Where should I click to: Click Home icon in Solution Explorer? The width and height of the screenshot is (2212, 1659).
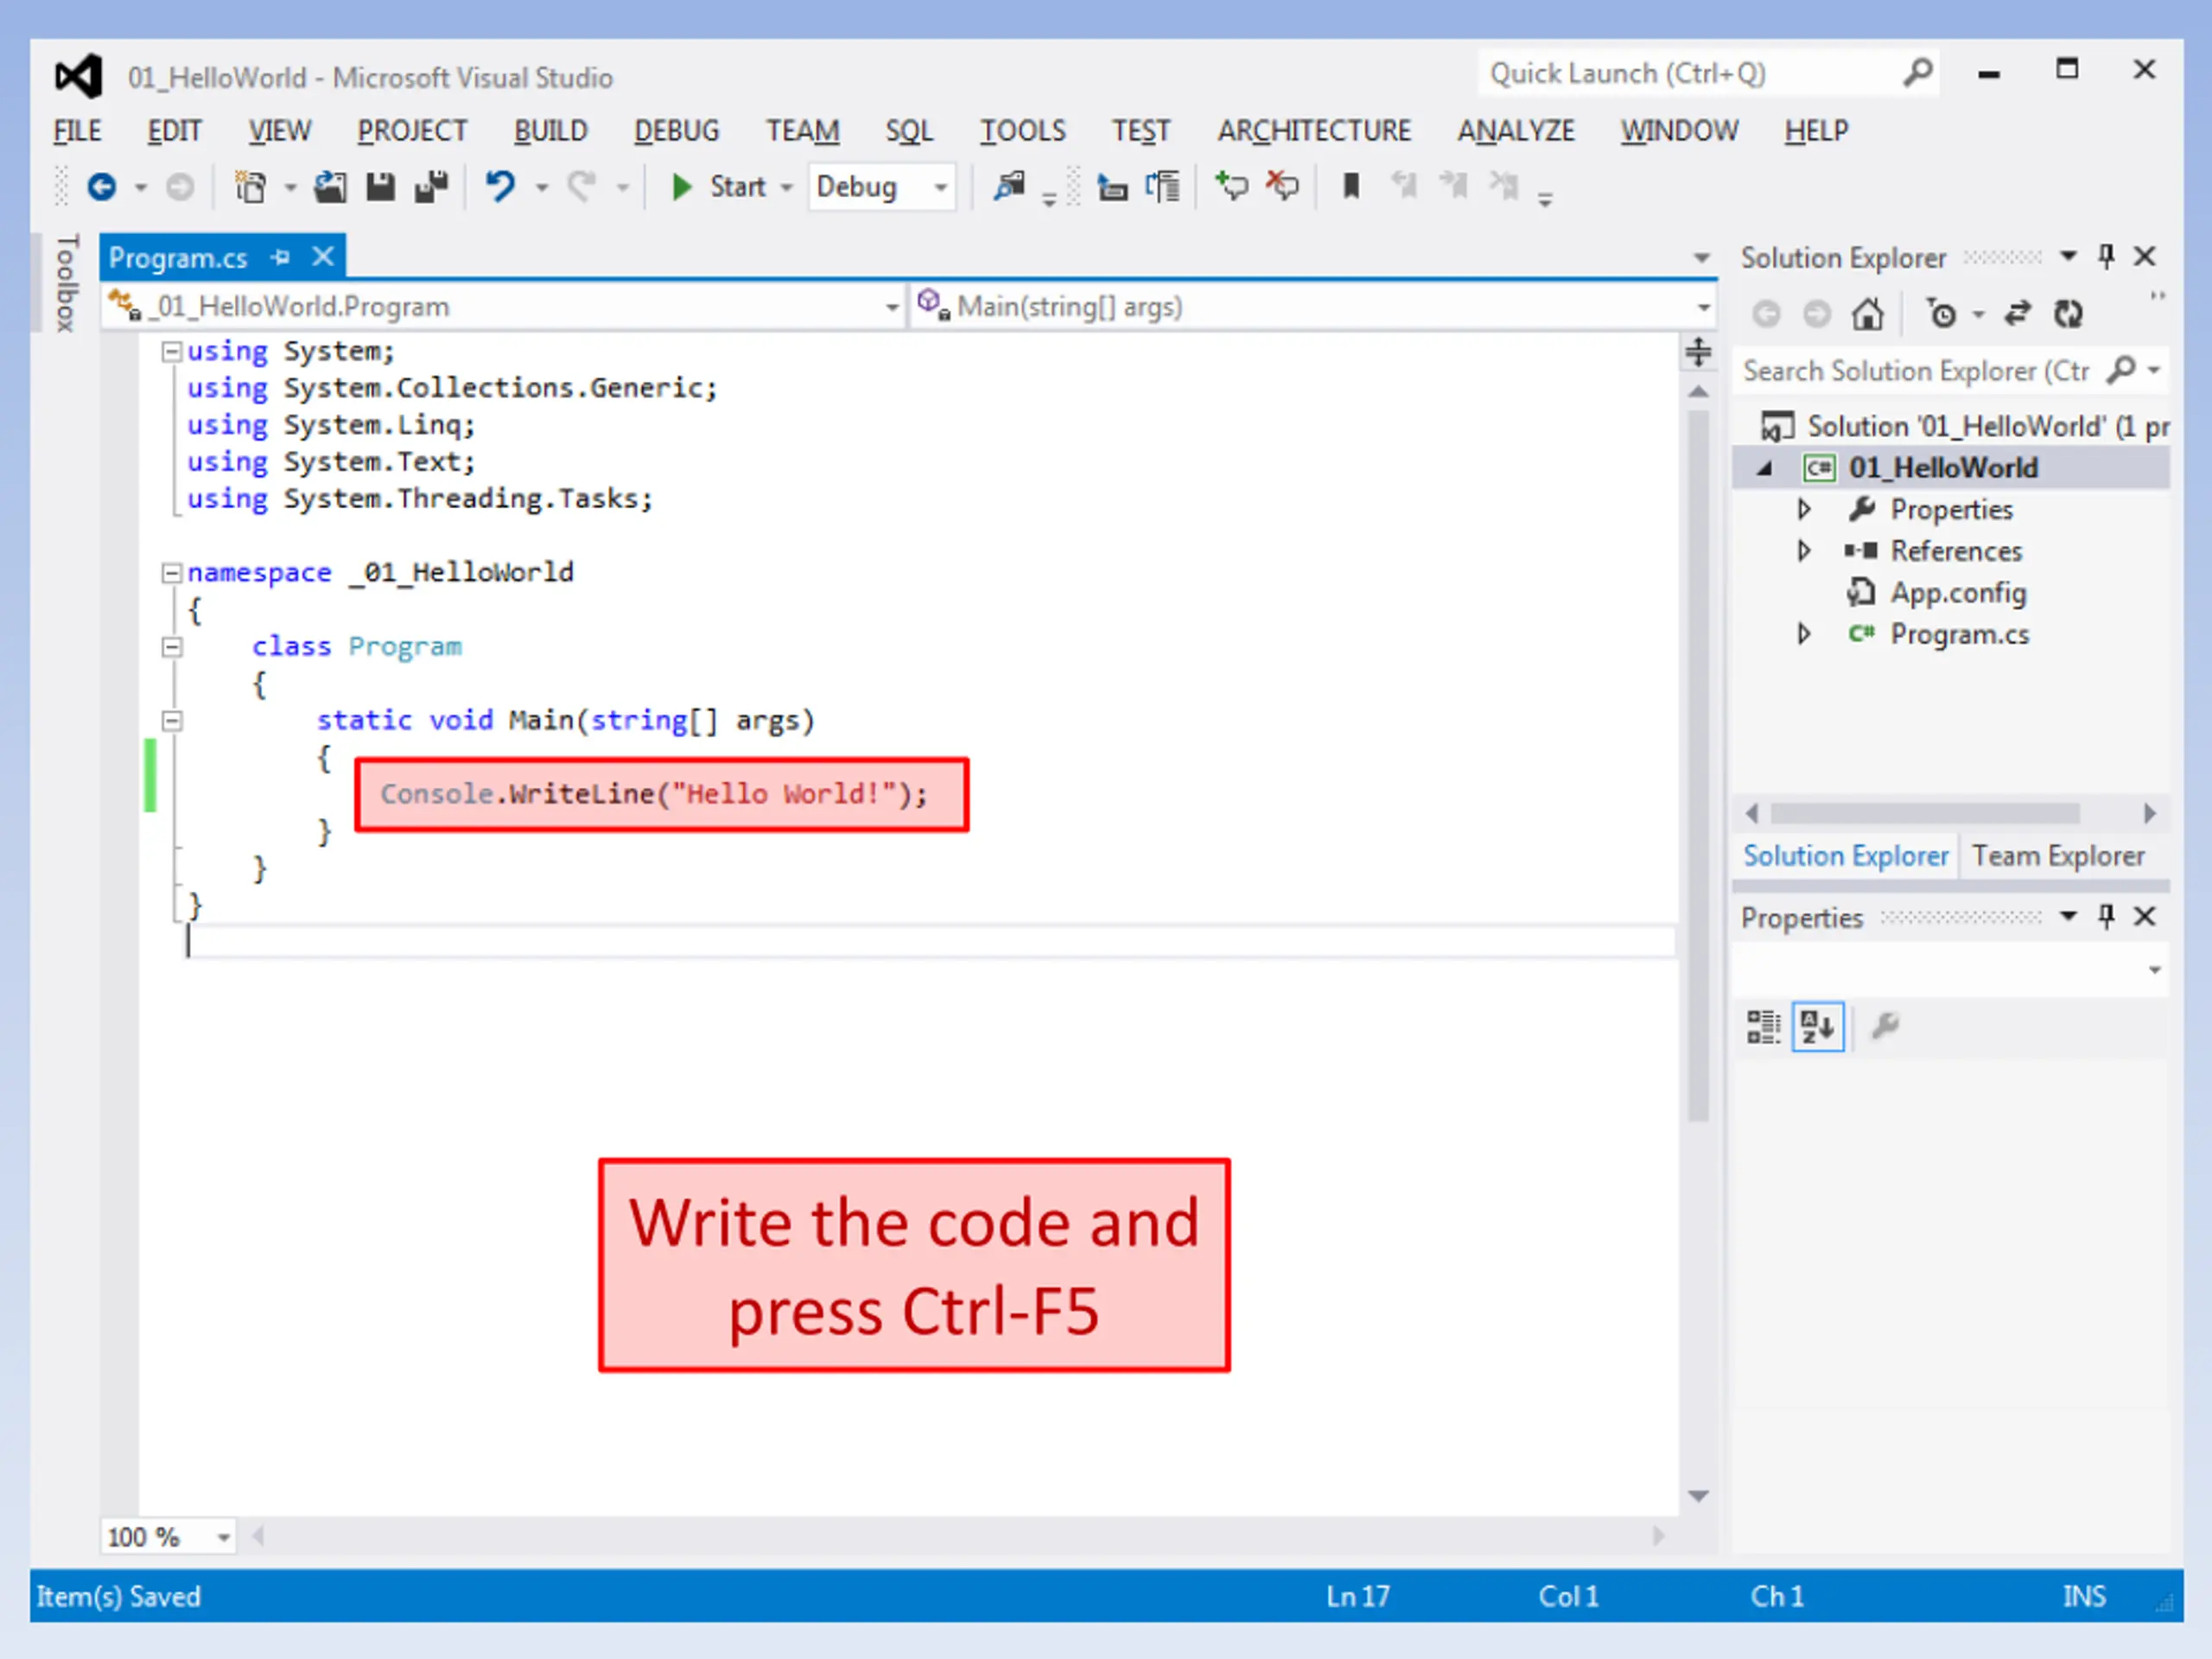[1866, 314]
